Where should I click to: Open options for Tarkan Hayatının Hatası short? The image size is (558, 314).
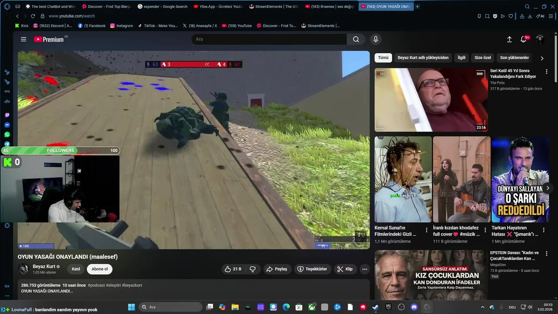544,230
